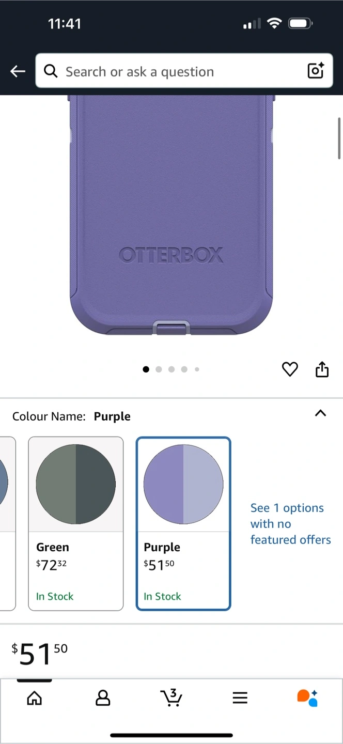Tap the magnifying glass search icon
Image resolution: width=343 pixels, height=744 pixels.
tap(51, 71)
